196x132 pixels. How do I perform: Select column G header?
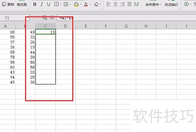tap(126, 26)
